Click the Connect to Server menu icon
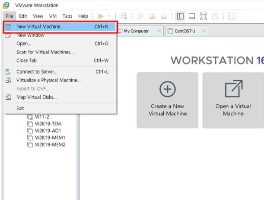 [8, 72]
